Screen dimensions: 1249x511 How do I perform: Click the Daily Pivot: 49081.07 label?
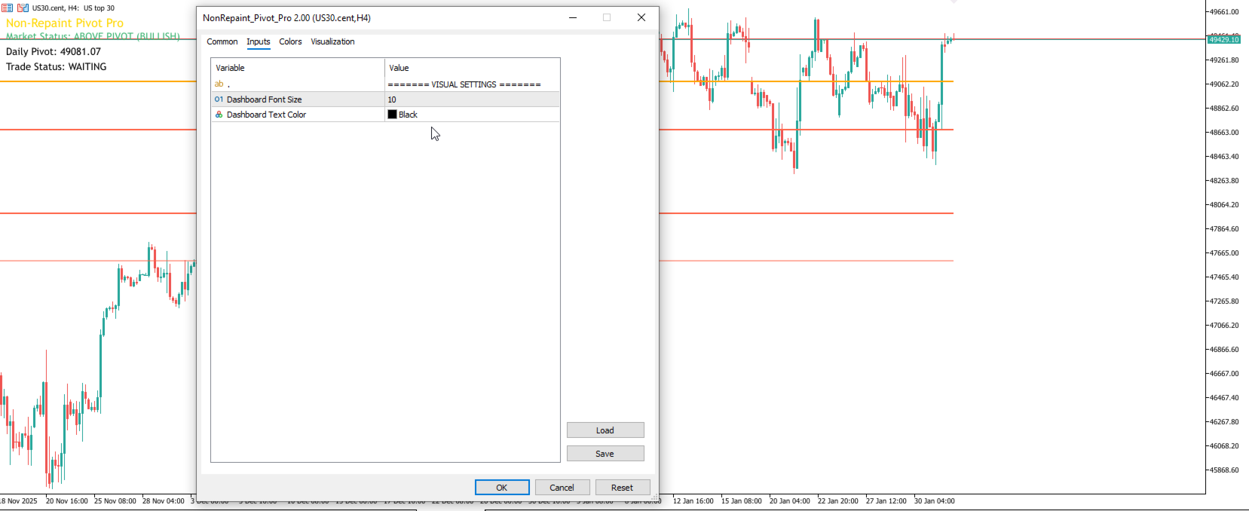coord(54,51)
